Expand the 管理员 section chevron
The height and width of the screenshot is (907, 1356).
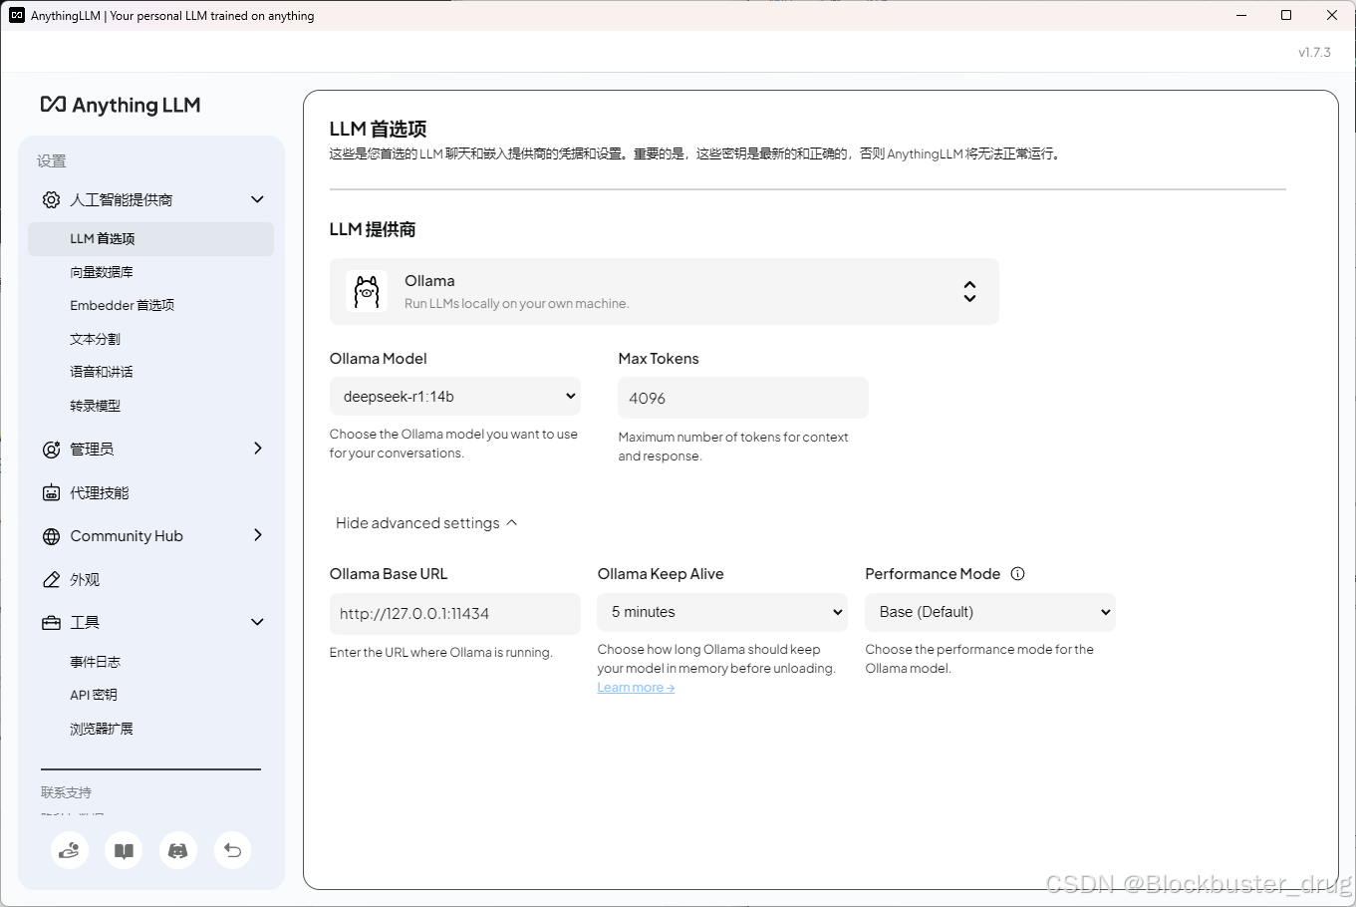click(258, 449)
